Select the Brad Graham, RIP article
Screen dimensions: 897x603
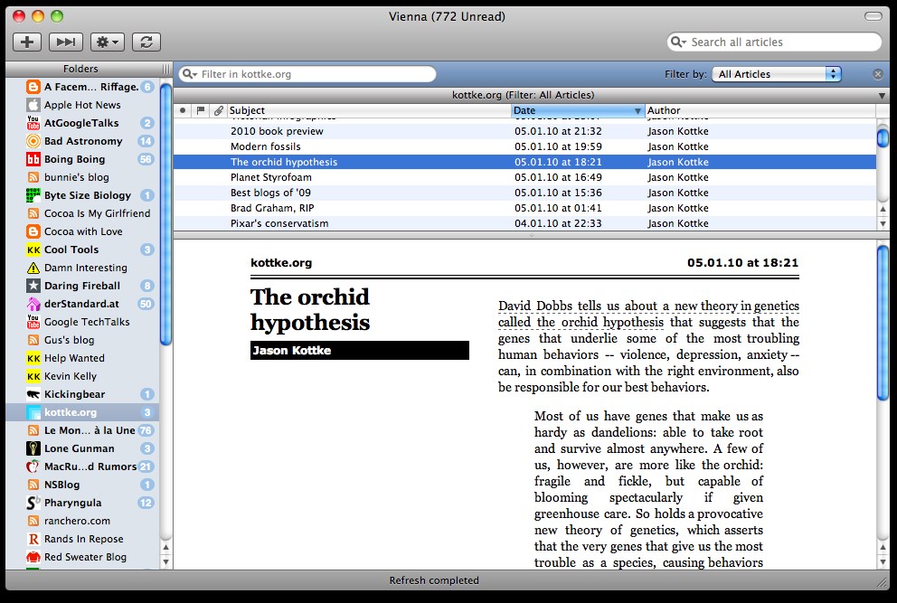[x=524, y=208]
